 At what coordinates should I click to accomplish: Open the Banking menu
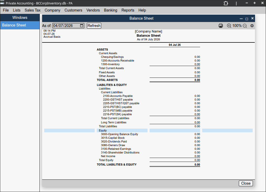110,10
